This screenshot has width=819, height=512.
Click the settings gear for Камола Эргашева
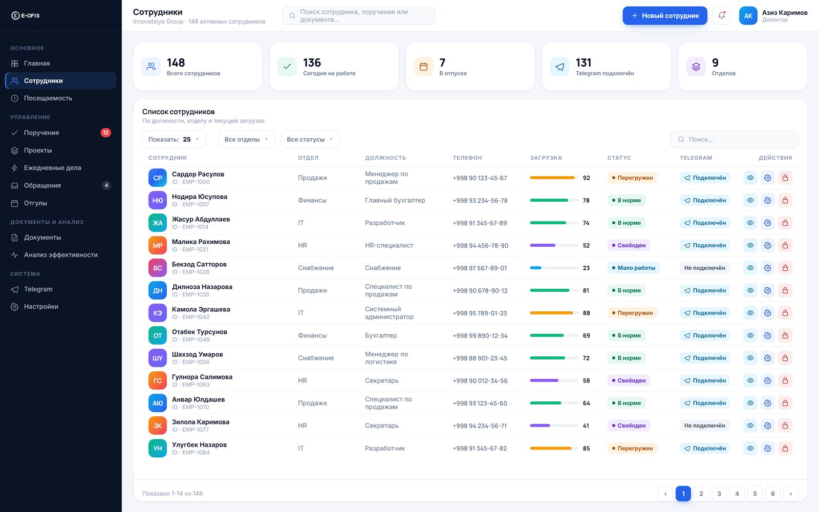point(767,313)
